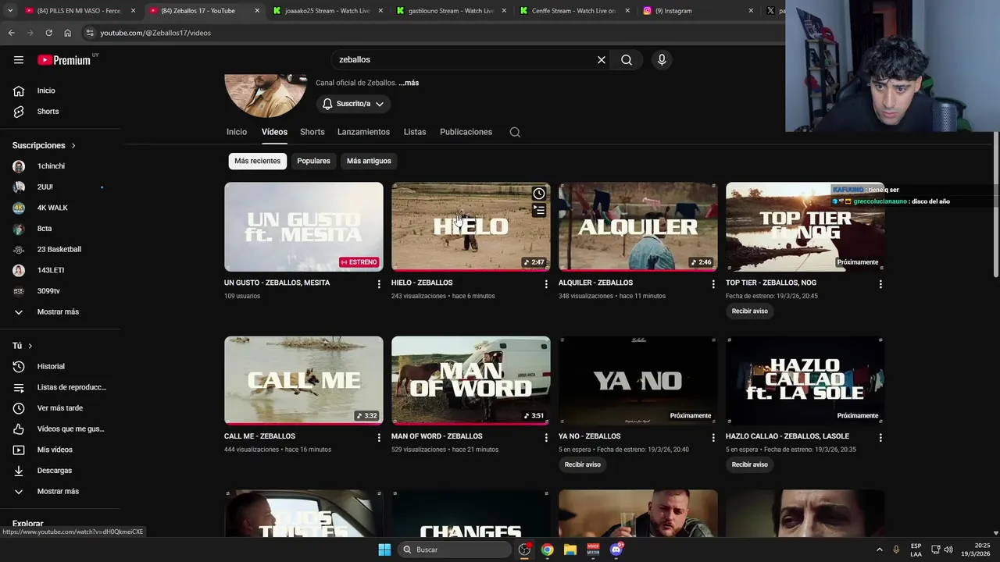Viewport: 1000px width, 562px height.
Task: Switch to PILLS EN MI VASO browser tab
Action: click(80, 11)
